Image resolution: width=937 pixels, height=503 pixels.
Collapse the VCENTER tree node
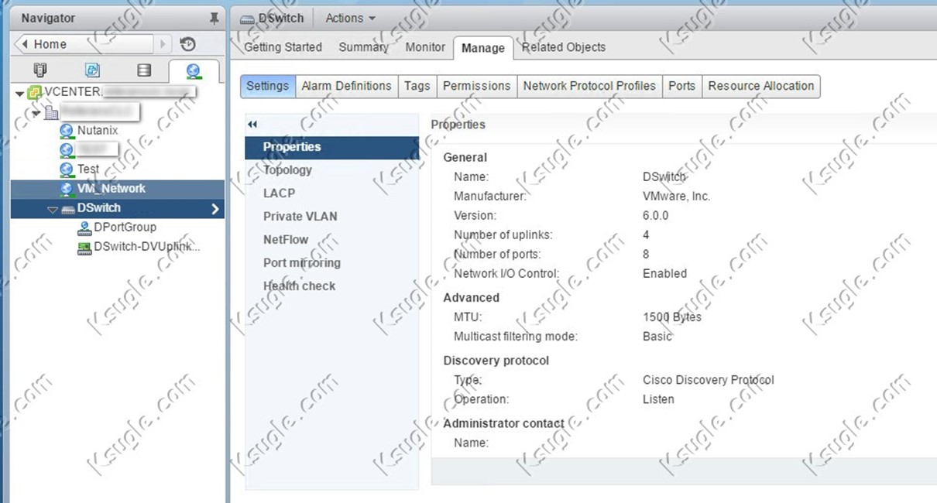pos(20,93)
